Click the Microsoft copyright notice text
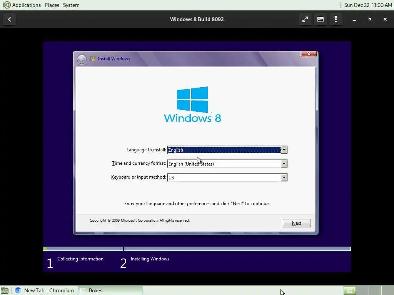 (139, 220)
